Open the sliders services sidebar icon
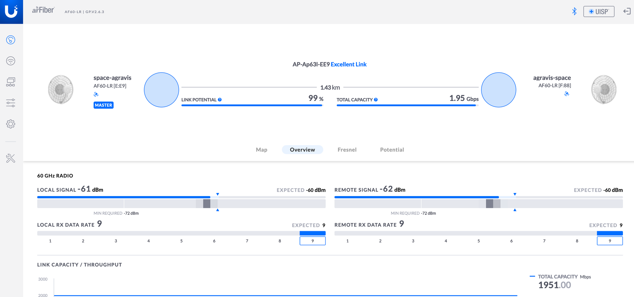The image size is (634, 297). tap(11, 103)
